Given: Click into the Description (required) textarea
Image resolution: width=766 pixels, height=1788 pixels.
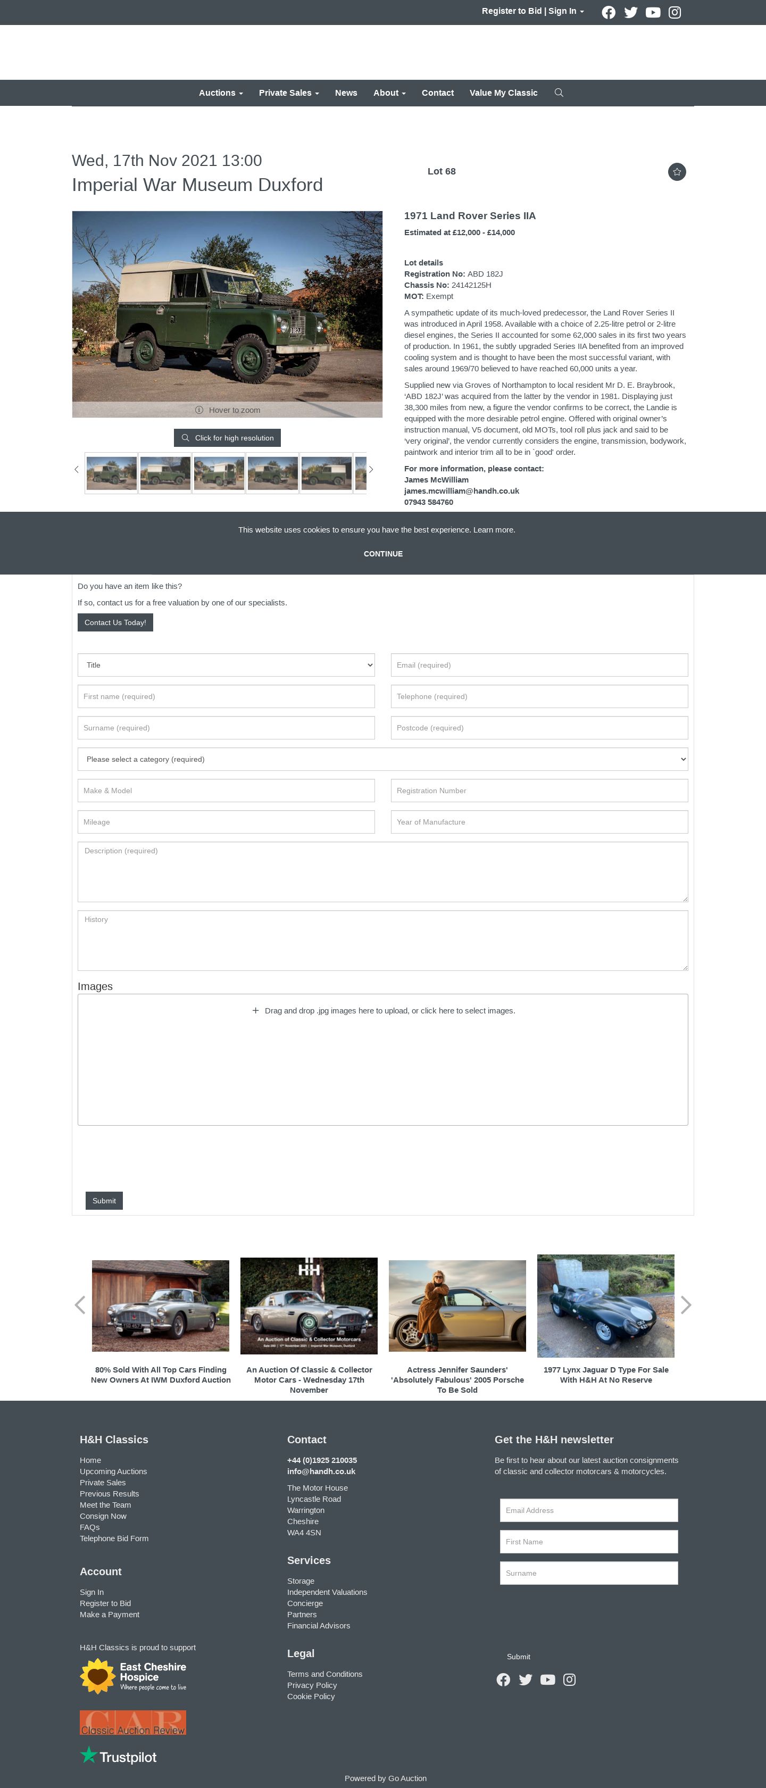Looking at the screenshot, I should click(x=383, y=872).
